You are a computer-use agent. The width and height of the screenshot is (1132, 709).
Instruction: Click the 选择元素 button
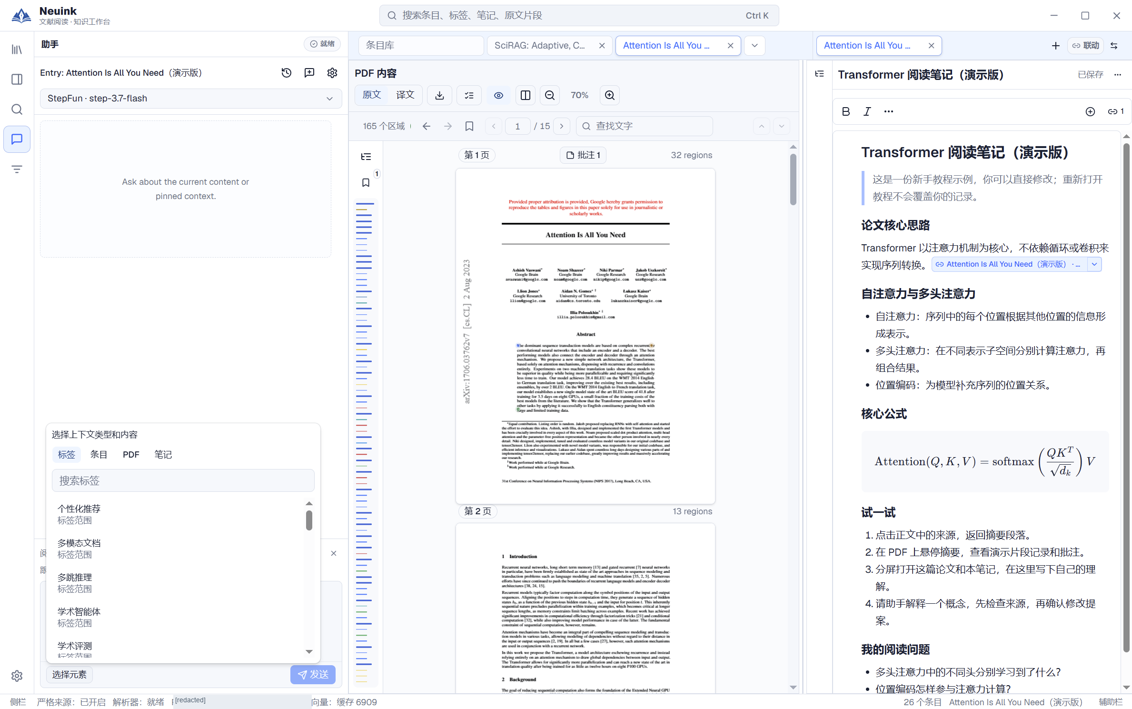(70, 675)
